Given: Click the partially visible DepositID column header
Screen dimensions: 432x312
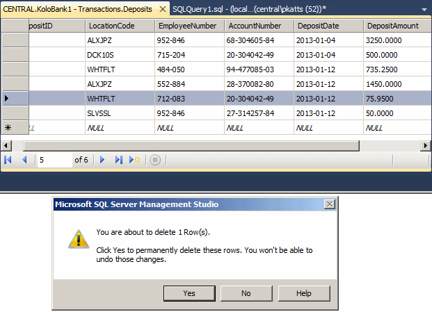Looking at the screenshot, I should pyautogui.click(x=57, y=26).
